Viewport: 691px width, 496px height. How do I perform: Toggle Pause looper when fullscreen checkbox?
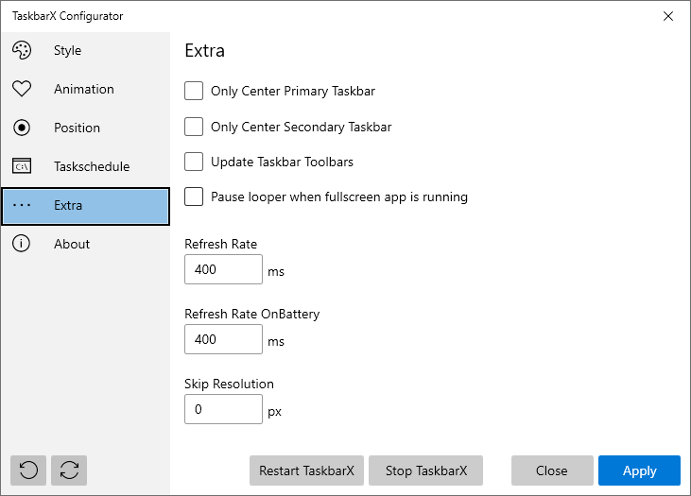coord(194,197)
